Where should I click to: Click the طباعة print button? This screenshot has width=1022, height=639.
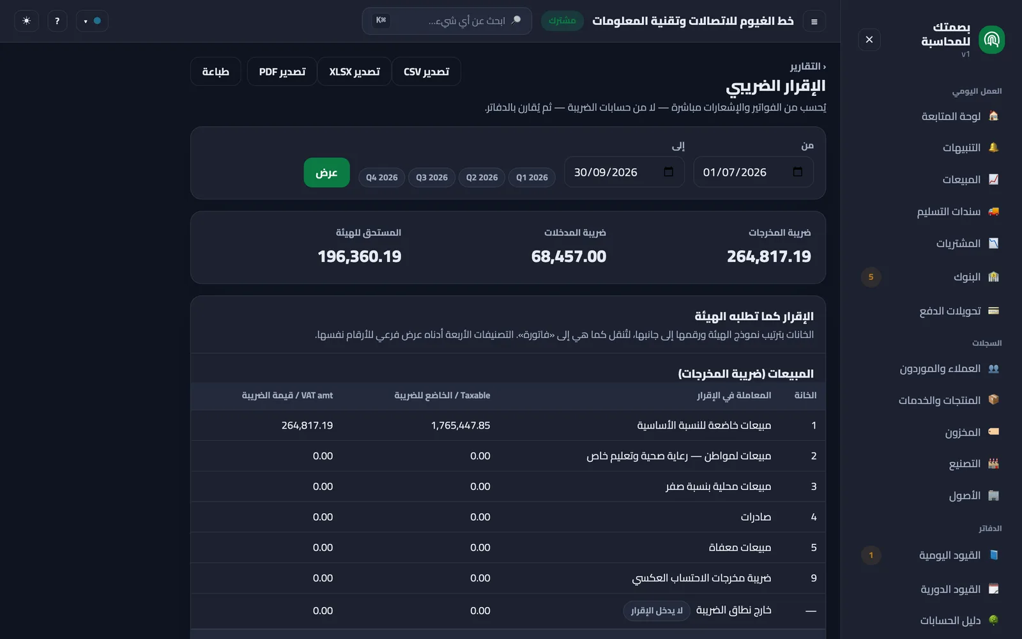point(215,72)
